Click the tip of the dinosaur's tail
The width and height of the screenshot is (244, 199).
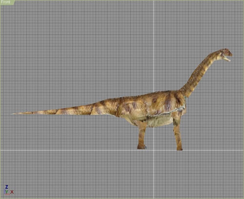pyautogui.click(x=14, y=114)
